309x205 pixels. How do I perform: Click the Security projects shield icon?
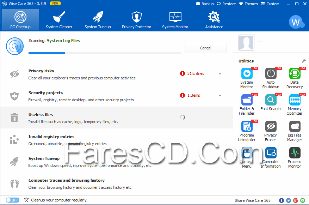(x=14, y=96)
